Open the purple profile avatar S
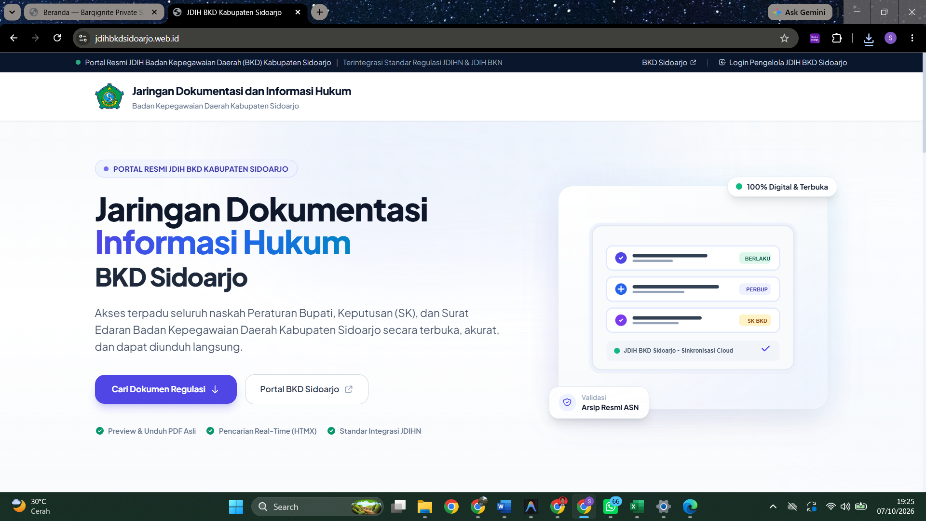This screenshot has height=521, width=926. click(x=890, y=38)
